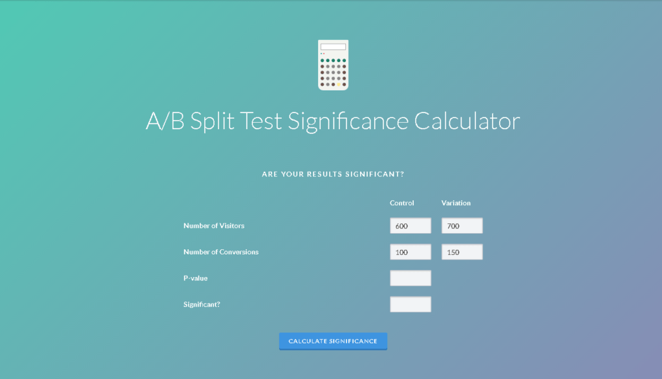662x379 pixels.
Task: Click the empty P-value result box
Action: (x=411, y=278)
